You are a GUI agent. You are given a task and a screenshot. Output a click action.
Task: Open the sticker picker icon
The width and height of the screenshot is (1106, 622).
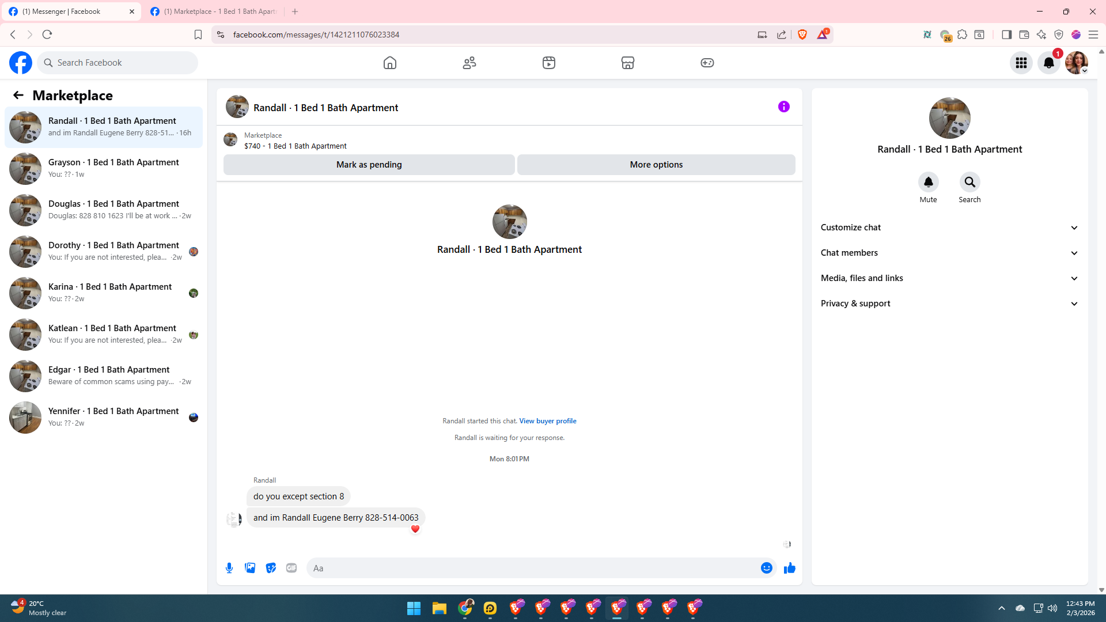(271, 568)
